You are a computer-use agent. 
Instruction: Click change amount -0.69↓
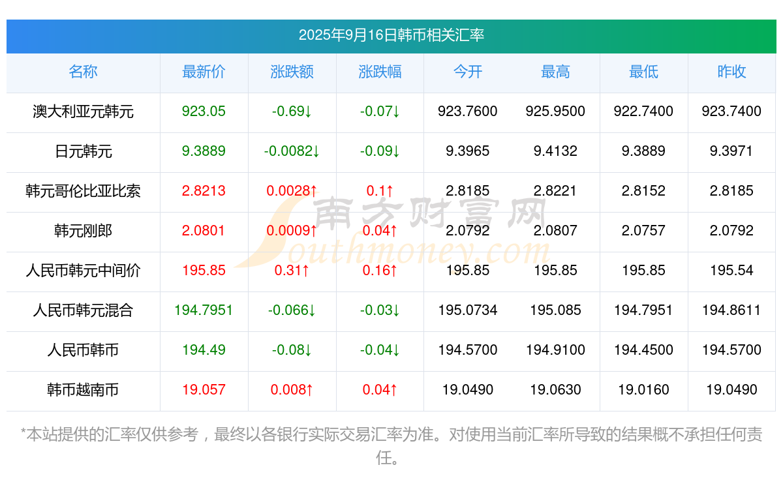pos(292,112)
